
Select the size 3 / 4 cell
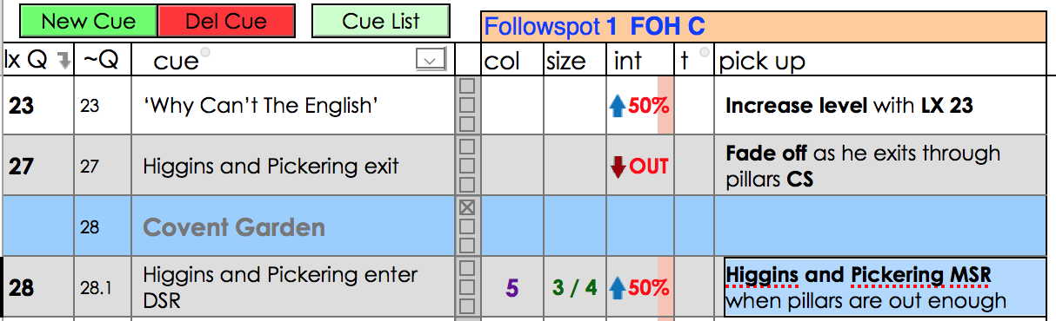coord(575,287)
